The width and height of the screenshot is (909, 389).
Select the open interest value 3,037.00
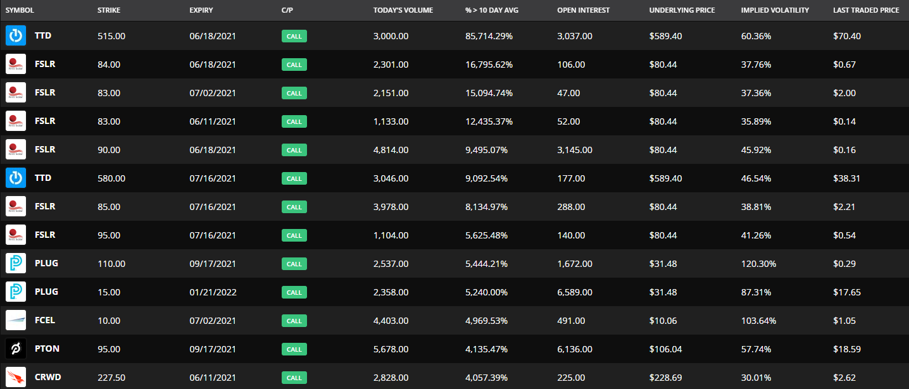pos(575,36)
